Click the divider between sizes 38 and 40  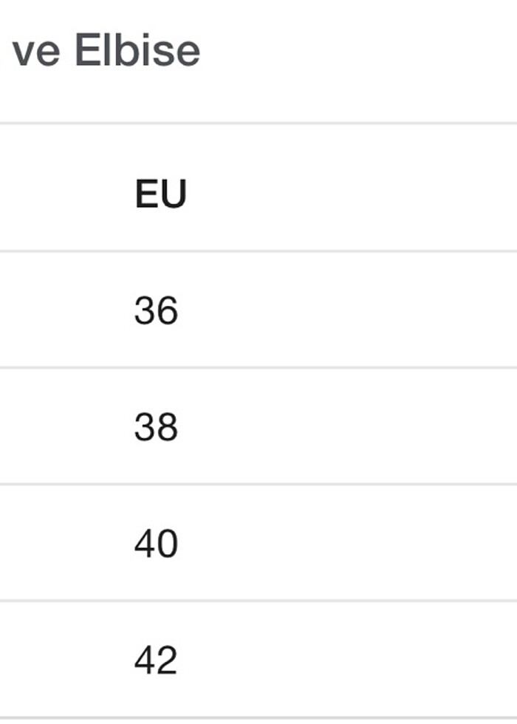(x=258, y=484)
